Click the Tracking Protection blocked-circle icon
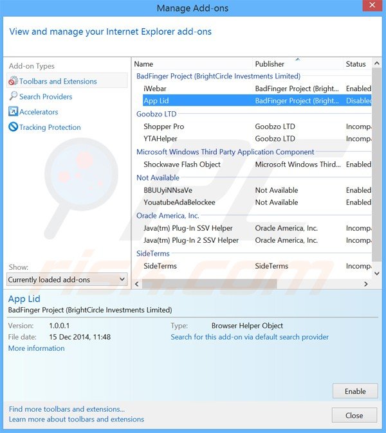The width and height of the screenshot is (386, 433). point(13,127)
